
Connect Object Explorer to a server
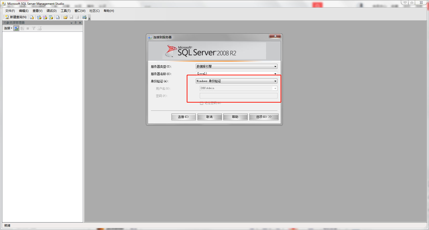point(16,28)
